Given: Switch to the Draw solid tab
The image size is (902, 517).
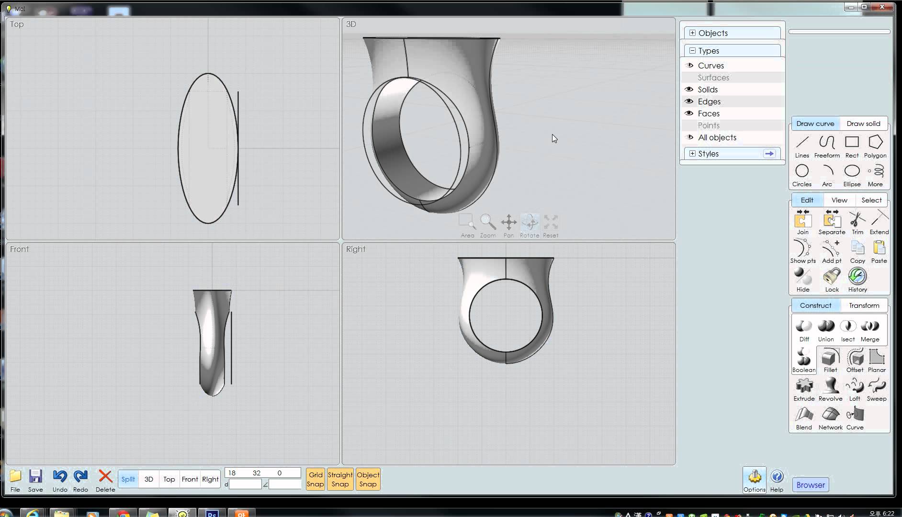Looking at the screenshot, I should [x=863, y=124].
